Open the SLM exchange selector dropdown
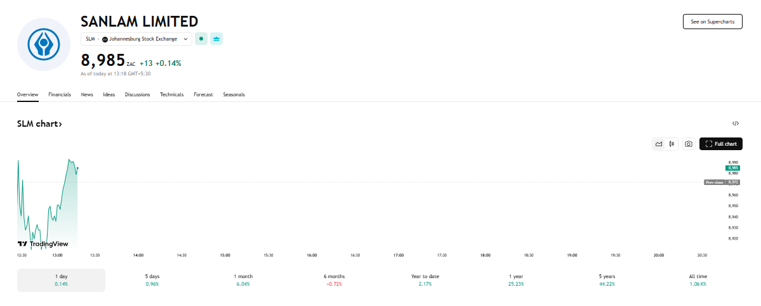 (136, 39)
